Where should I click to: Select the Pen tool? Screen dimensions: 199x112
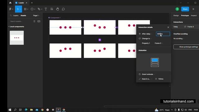[x=39, y=9]
